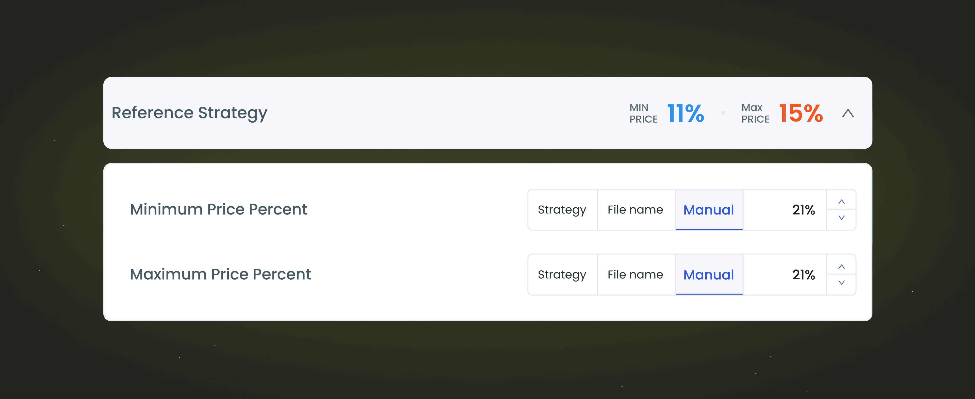Click the blue 11% min price value
This screenshot has width=975, height=399.
[x=686, y=113]
